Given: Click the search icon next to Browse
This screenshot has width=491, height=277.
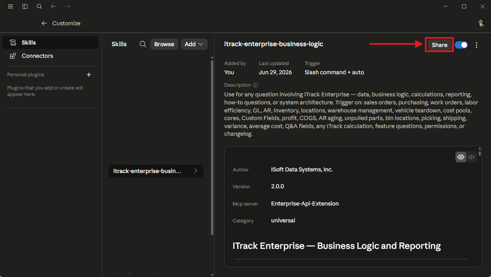Looking at the screenshot, I should pyautogui.click(x=143, y=44).
